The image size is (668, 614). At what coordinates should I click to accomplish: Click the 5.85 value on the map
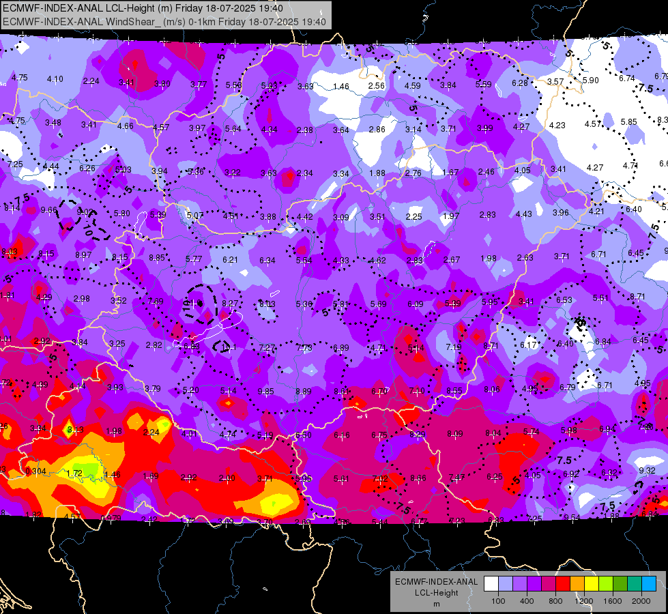[629, 122]
